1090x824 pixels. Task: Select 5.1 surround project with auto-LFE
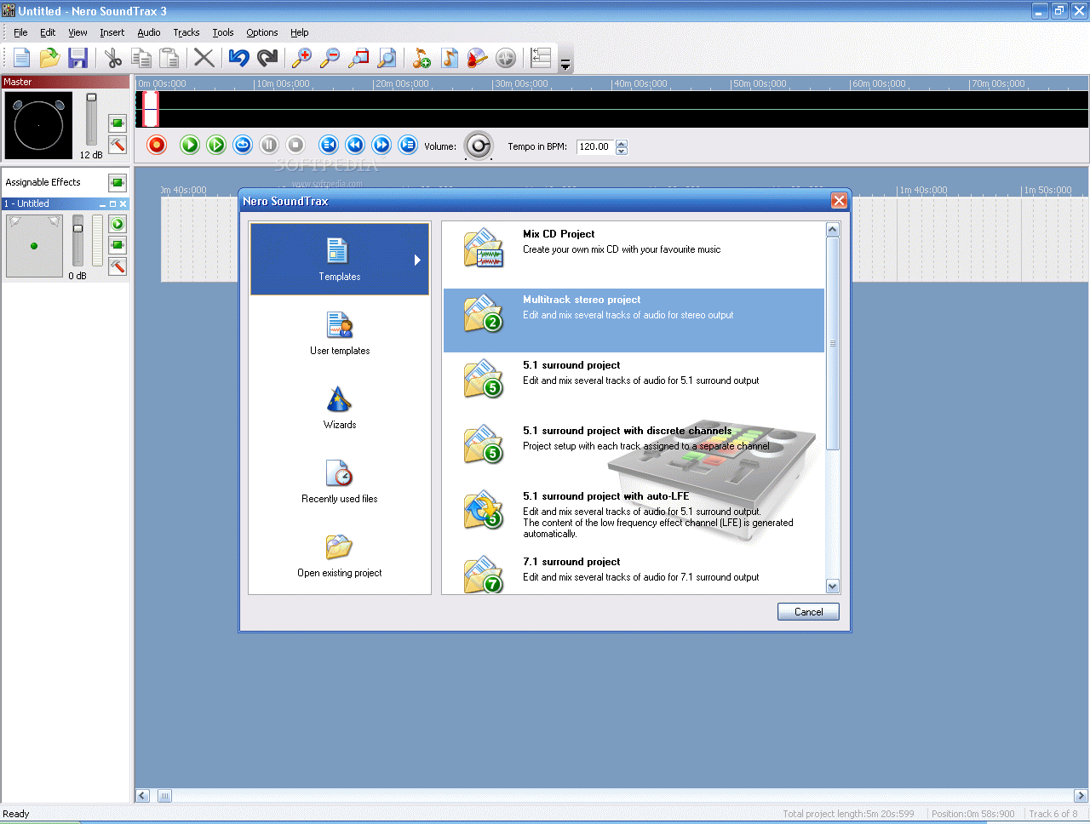634,517
